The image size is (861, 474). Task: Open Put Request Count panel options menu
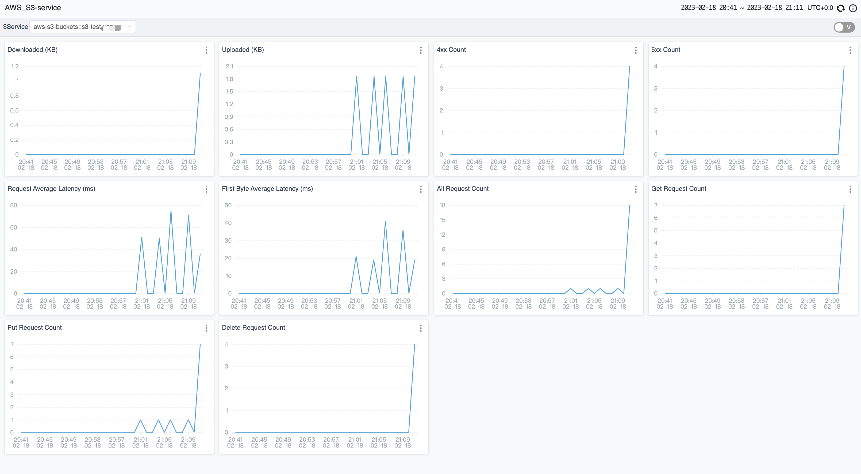click(206, 328)
